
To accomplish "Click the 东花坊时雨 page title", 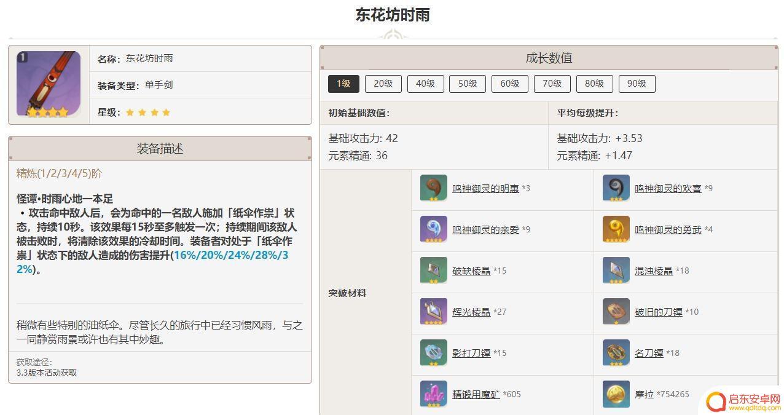I will click(392, 15).
